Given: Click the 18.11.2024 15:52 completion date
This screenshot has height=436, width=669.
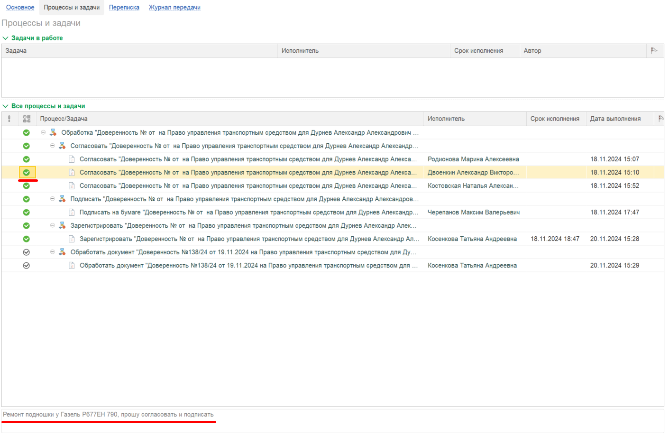Looking at the screenshot, I should click(615, 186).
